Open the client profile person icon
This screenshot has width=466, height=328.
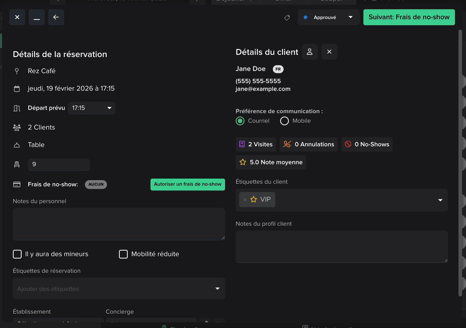pyautogui.click(x=309, y=52)
